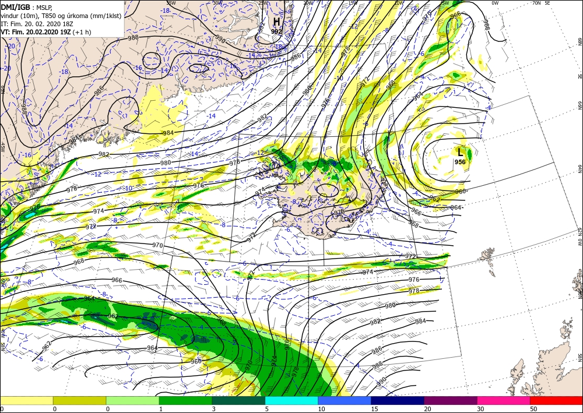Click the legend value '20' label
This screenshot has height=413, width=583.
pyautogui.click(x=427, y=409)
